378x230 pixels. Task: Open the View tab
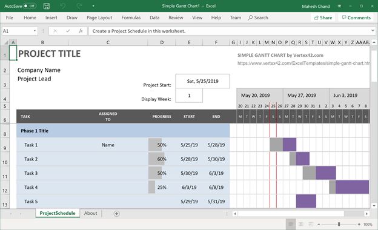click(197, 18)
